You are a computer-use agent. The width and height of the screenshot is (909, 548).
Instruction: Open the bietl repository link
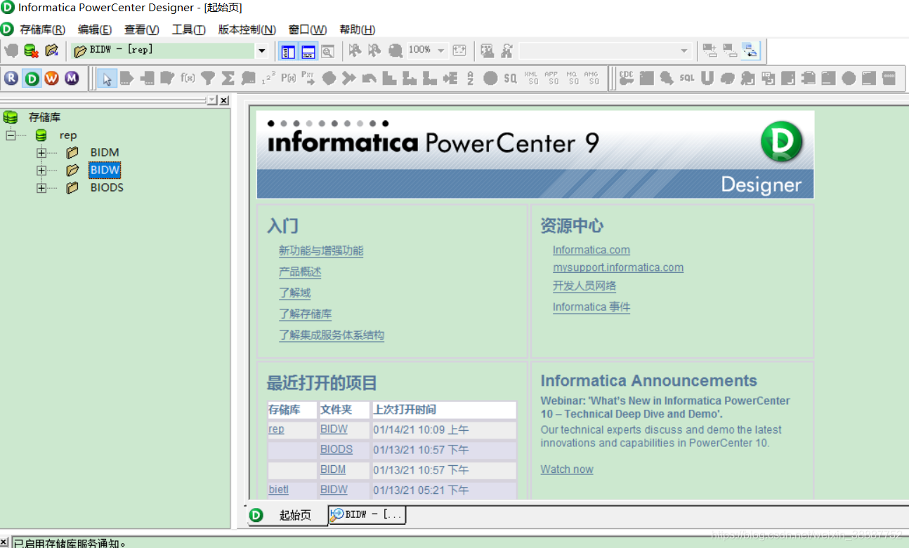click(278, 489)
